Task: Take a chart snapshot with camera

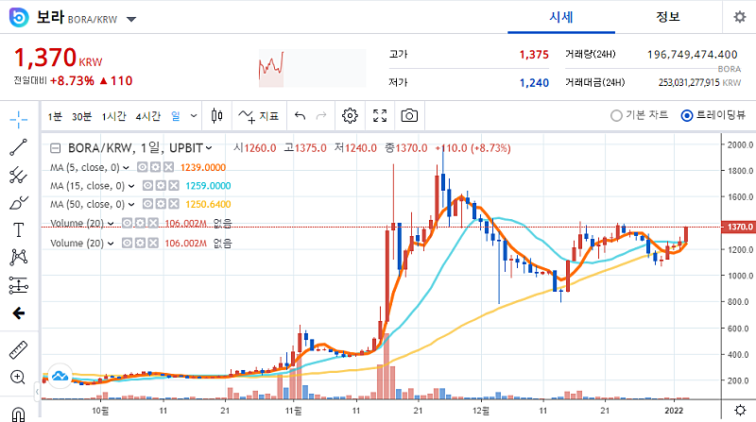Action: pos(409,115)
